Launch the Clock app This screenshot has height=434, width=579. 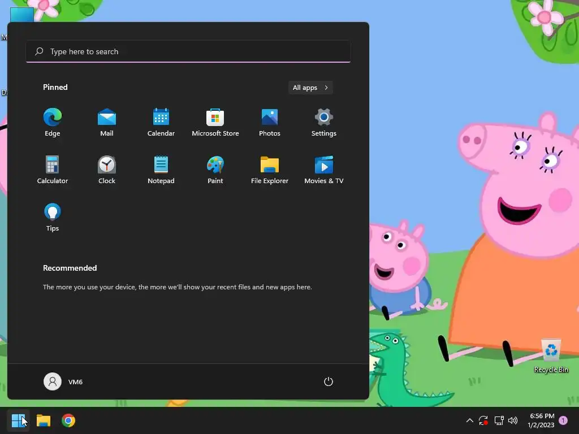click(107, 170)
